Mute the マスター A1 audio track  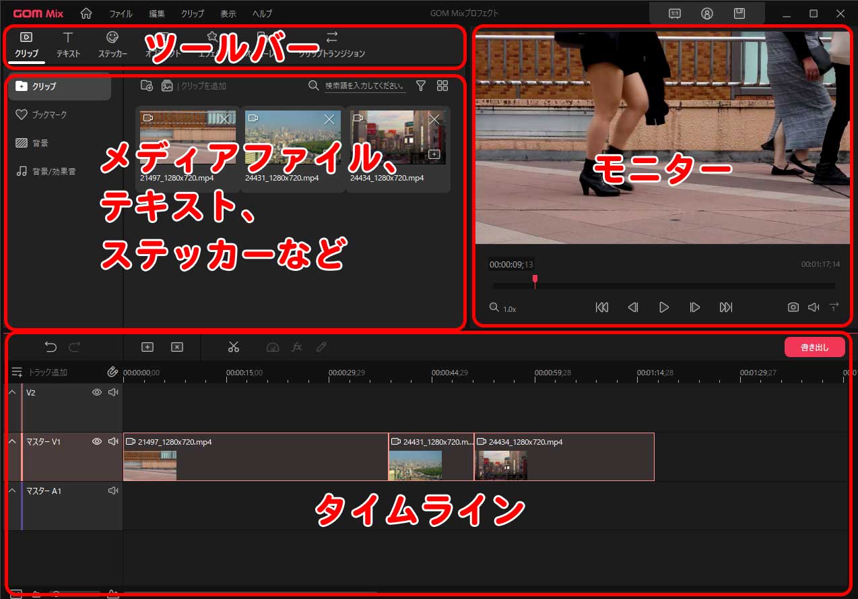[x=113, y=491]
